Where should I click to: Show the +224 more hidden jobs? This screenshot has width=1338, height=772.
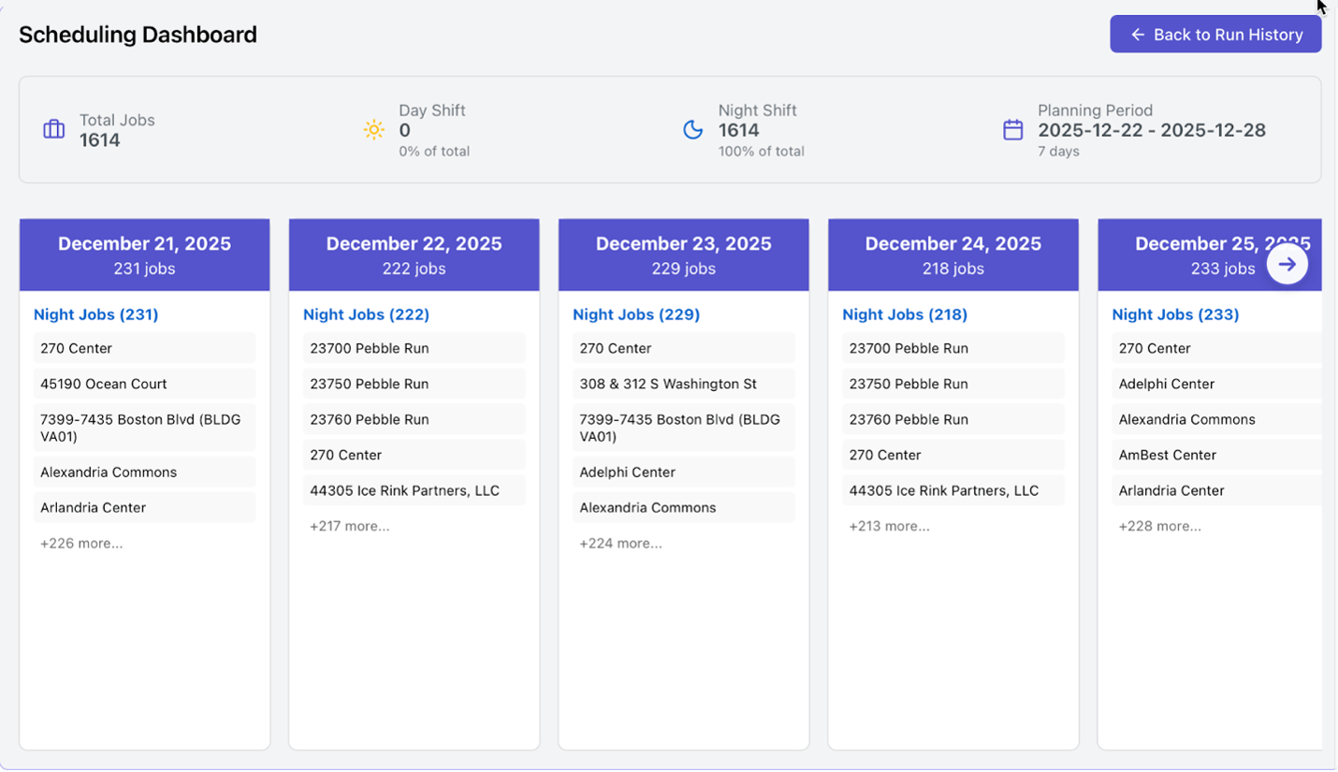pyautogui.click(x=619, y=543)
